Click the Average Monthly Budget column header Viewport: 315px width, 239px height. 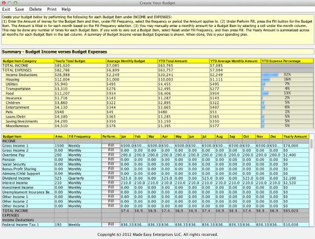(x=132, y=61)
